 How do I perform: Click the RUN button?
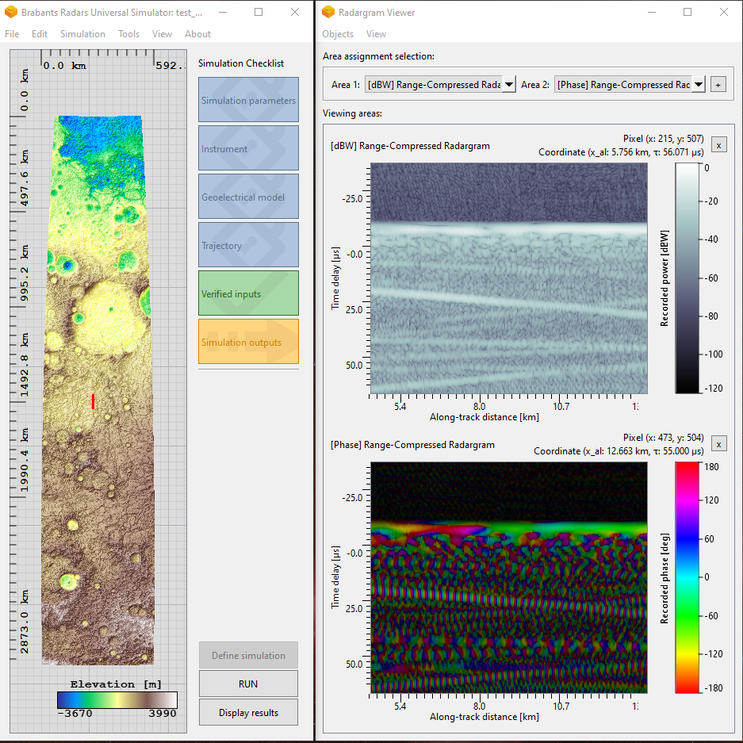[x=247, y=684]
